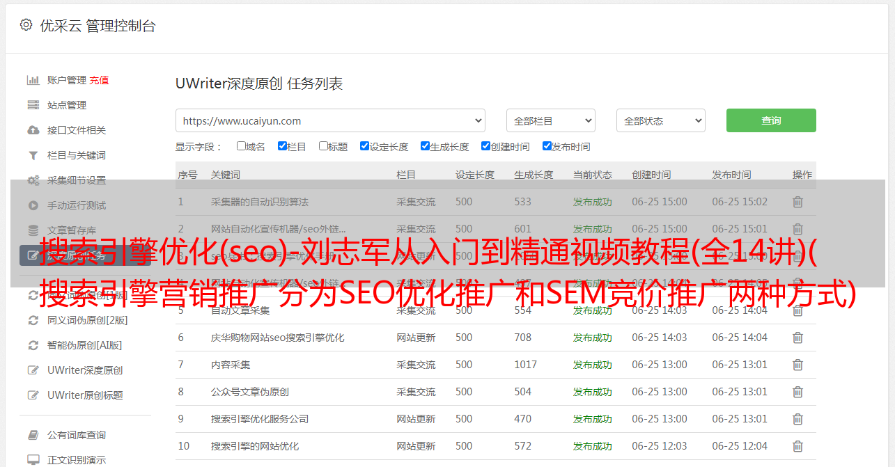Open 站点管理 via its server icon

tap(33, 105)
